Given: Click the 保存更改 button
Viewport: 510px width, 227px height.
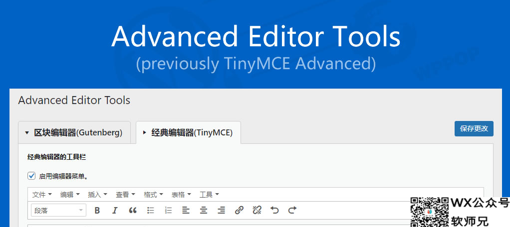Looking at the screenshot, I should (474, 128).
